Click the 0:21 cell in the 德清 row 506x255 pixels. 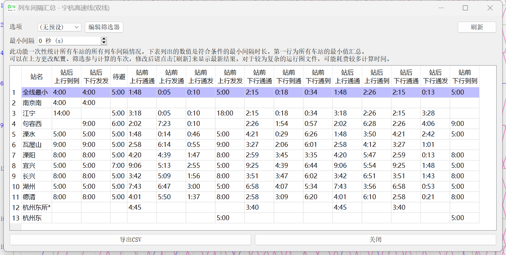point(435,197)
